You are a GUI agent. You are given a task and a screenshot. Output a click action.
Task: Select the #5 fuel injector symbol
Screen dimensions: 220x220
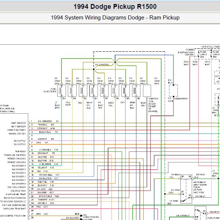125,91
